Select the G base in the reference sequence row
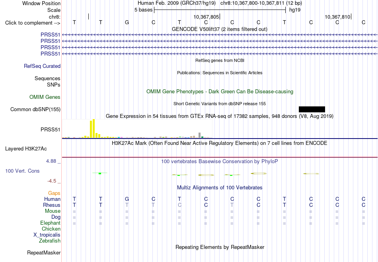The image size is (378, 262). pyautogui.click(x=127, y=22)
